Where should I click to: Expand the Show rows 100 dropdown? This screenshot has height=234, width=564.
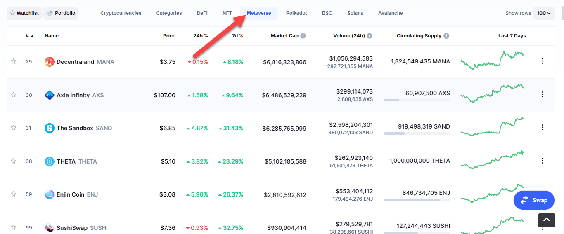[544, 13]
